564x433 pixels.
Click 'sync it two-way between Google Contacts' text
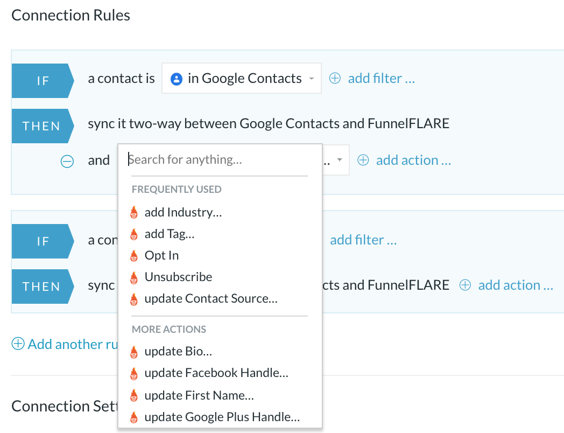click(214, 123)
